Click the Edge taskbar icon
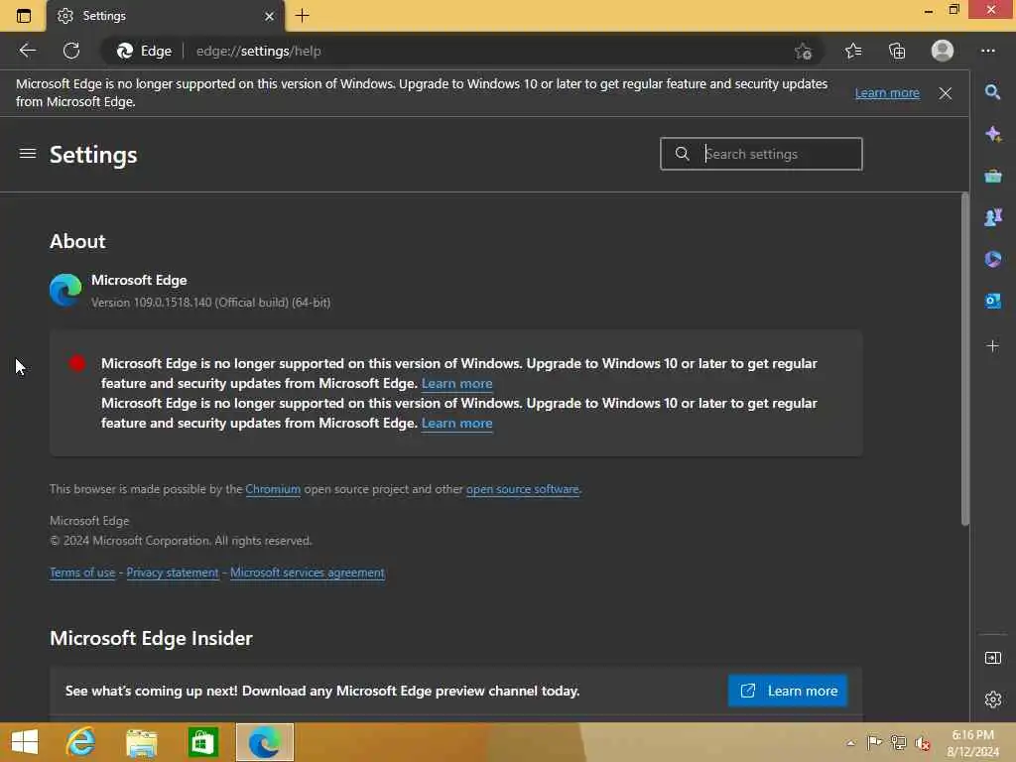The image size is (1016, 762). tap(264, 742)
